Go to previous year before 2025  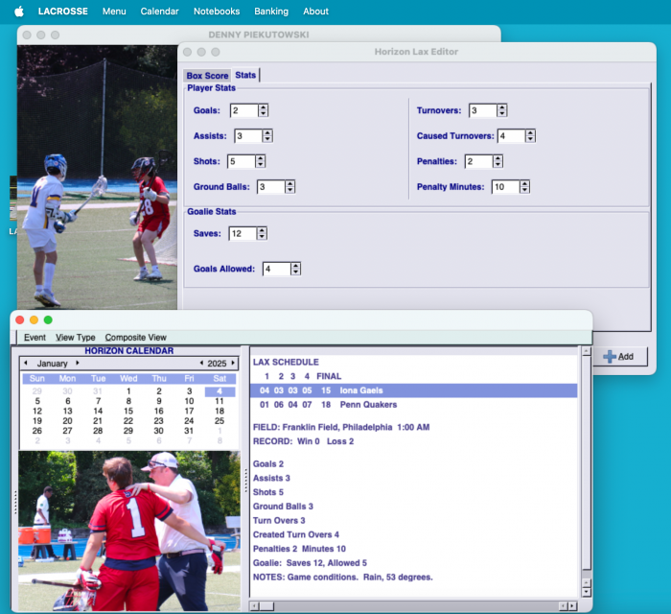[201, 364]
